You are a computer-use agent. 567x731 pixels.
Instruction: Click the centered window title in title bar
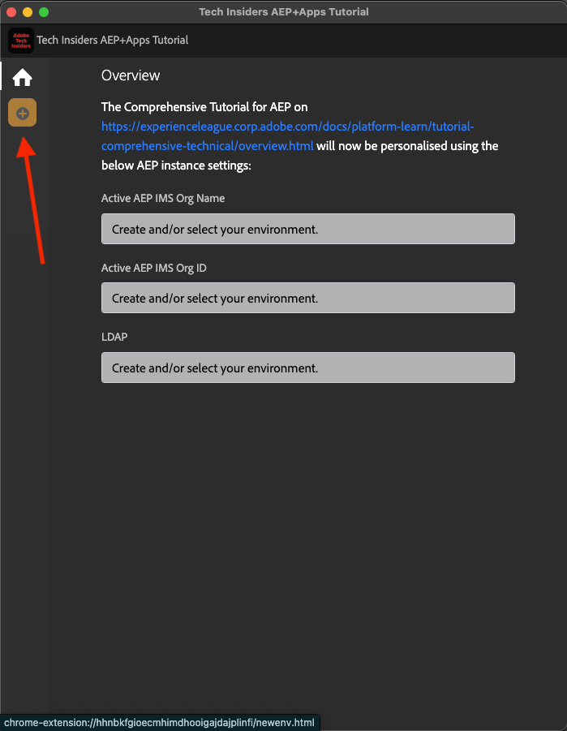283,12
